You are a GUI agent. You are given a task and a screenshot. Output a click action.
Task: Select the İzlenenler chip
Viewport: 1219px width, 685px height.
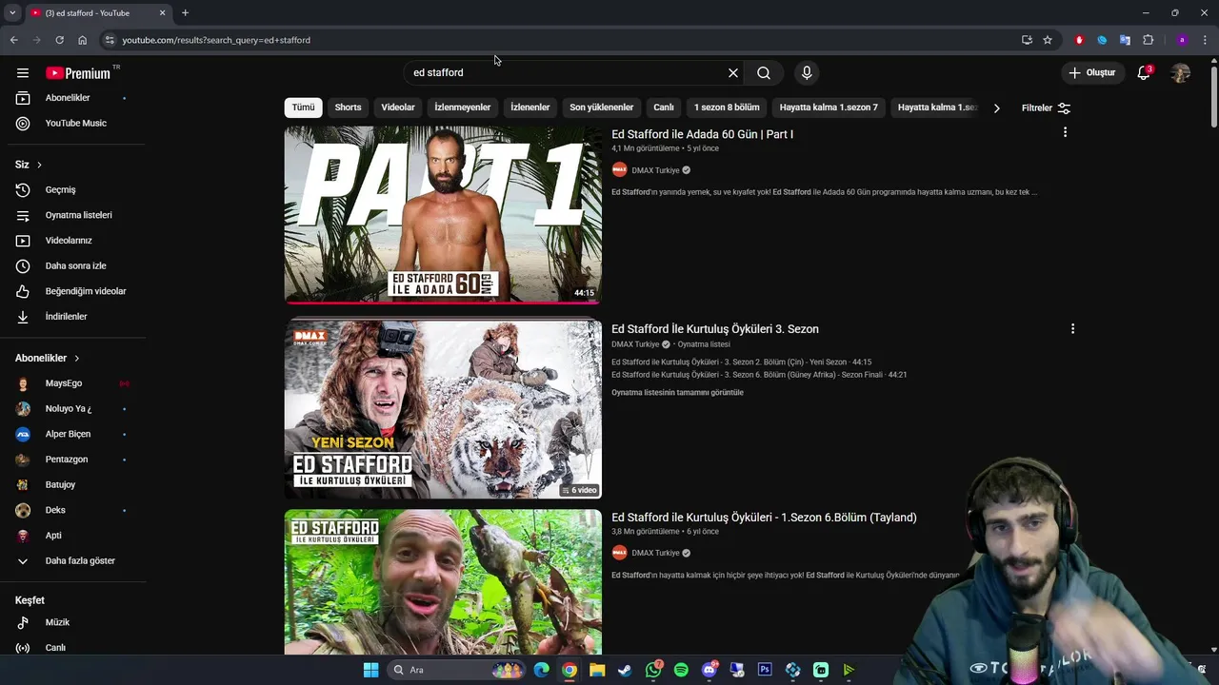point(530,108)
